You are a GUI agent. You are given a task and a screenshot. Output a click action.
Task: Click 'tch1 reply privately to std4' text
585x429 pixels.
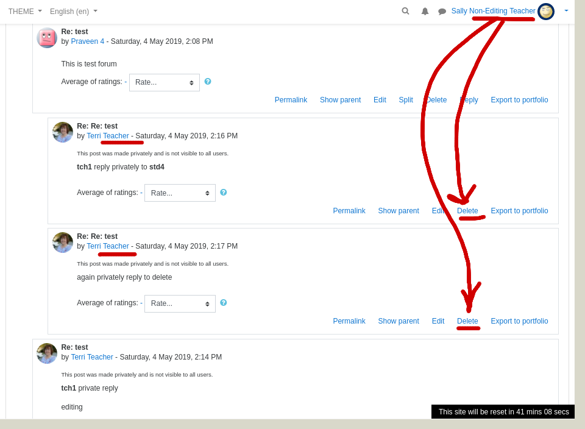tap(121, 167)
